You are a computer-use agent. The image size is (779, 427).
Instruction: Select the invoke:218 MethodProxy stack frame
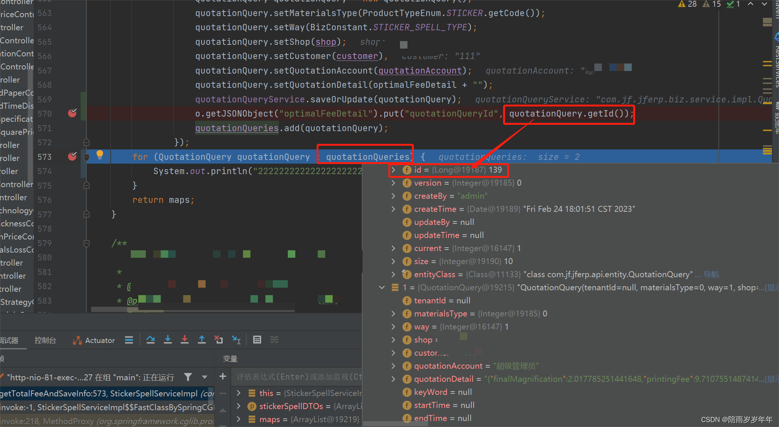pos(107,421)
